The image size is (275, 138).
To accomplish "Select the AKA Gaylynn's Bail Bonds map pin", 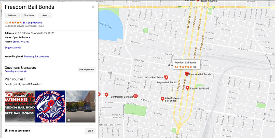I will (162, 99).
